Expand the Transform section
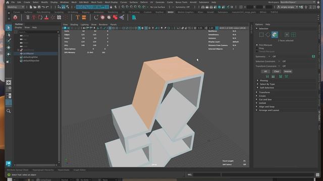 coord(257,93)
